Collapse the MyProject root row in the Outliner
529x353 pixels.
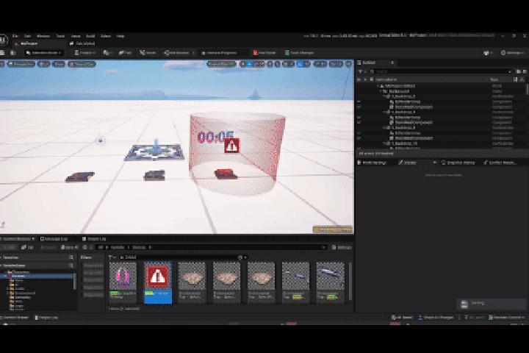coord(378,86)
